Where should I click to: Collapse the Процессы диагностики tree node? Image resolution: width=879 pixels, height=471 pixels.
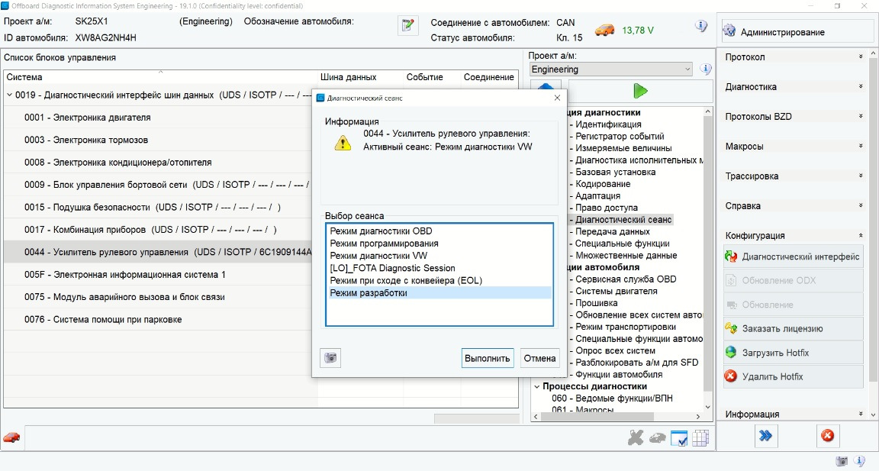pos(537,386)
